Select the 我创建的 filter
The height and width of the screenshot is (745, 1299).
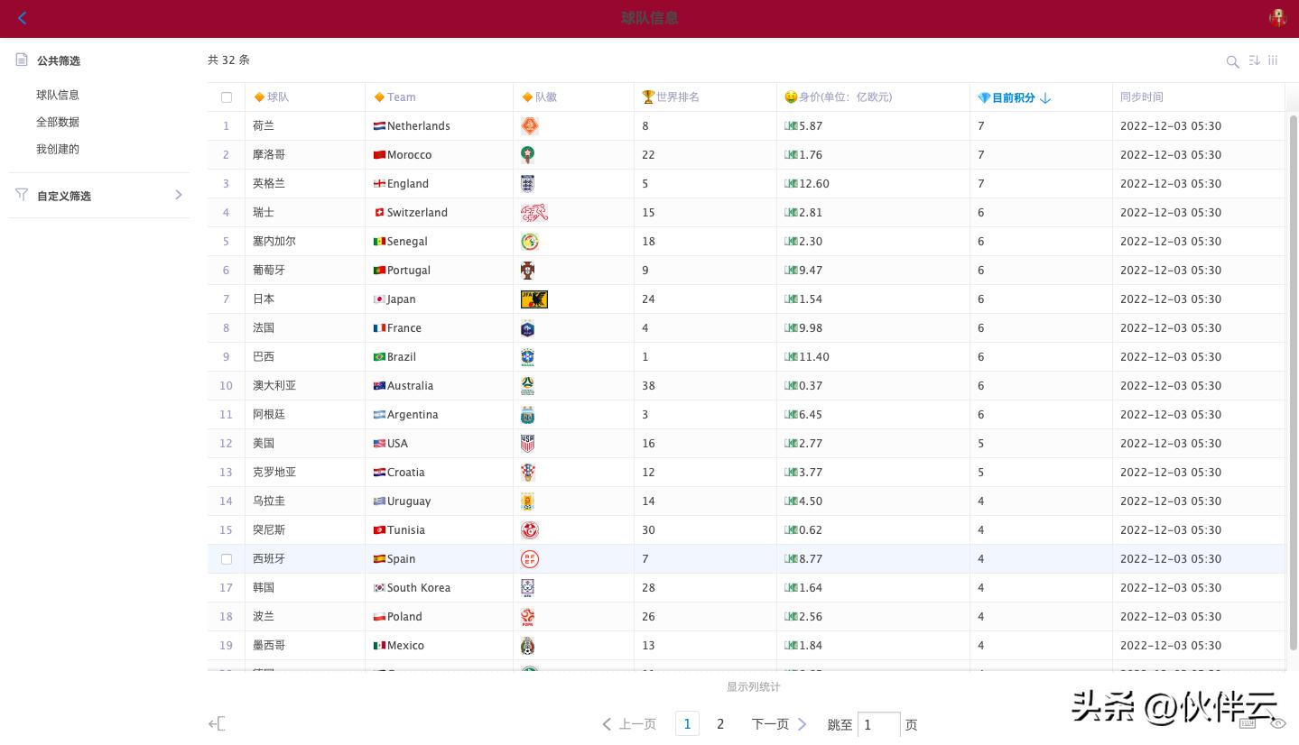tap(58, 149)
